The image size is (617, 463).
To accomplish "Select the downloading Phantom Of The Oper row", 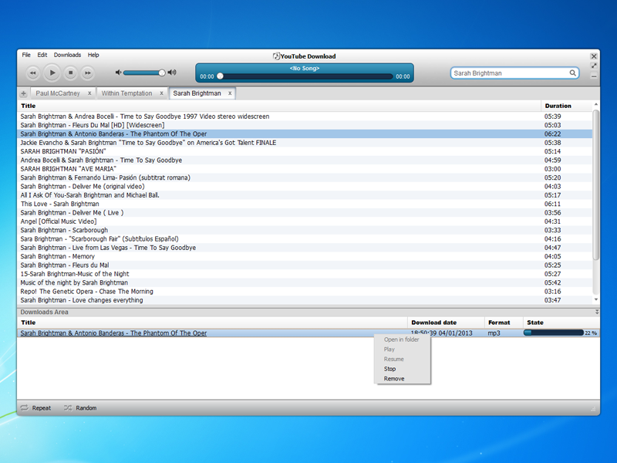I will coord(308,333).
